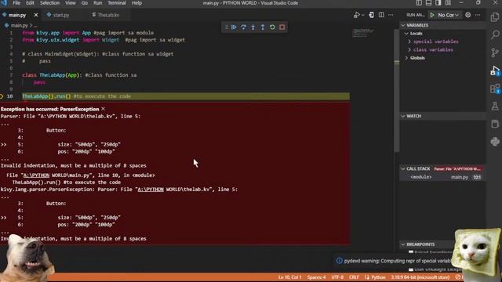Viewport: 502px width, 282px height.
Task: Dismiss the ParserException exception widget
Action: [x=103, y=109]
